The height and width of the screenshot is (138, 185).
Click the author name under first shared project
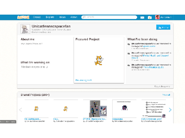[36, 121]
